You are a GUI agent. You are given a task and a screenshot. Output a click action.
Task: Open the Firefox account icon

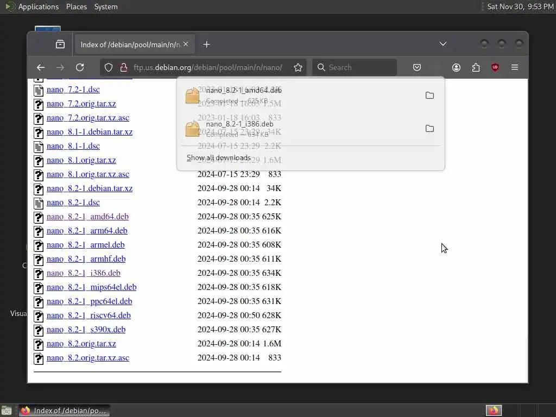tap(456, 67)
